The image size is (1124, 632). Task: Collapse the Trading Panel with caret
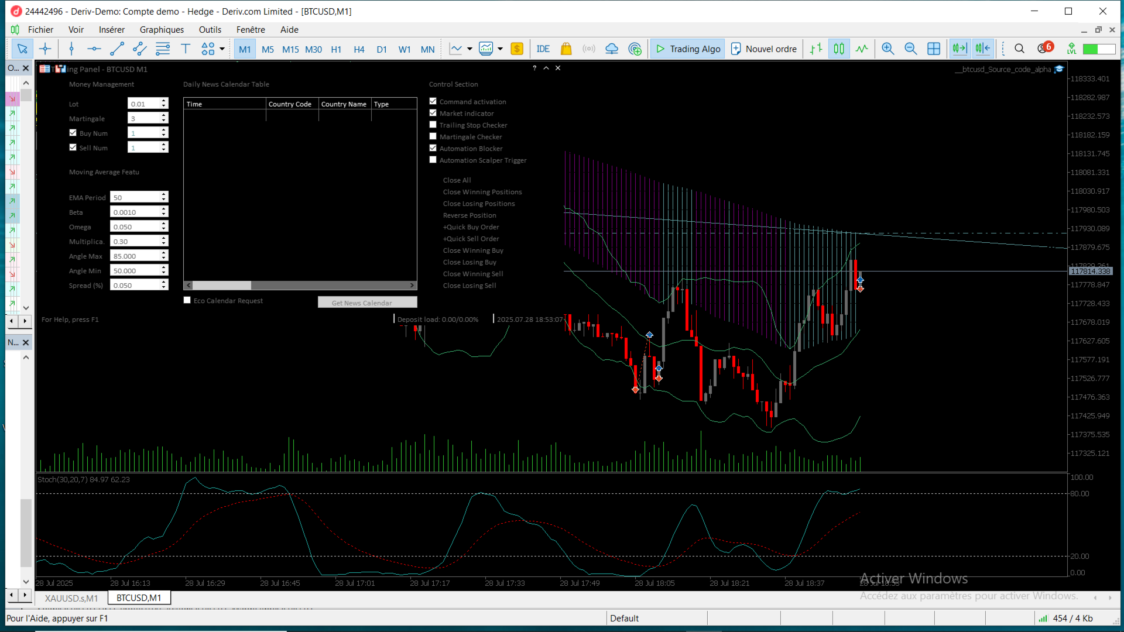point(546,68)
